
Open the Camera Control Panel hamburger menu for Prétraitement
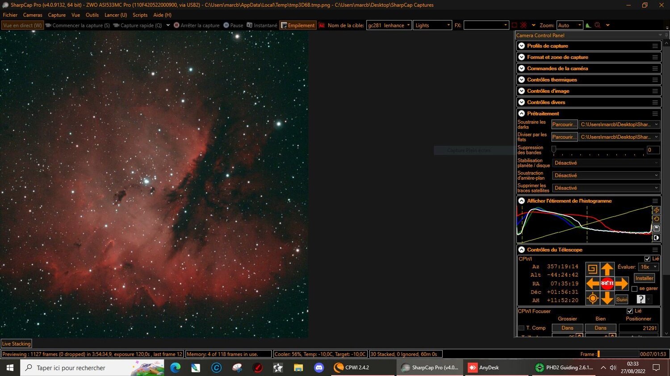click(655, 113)
